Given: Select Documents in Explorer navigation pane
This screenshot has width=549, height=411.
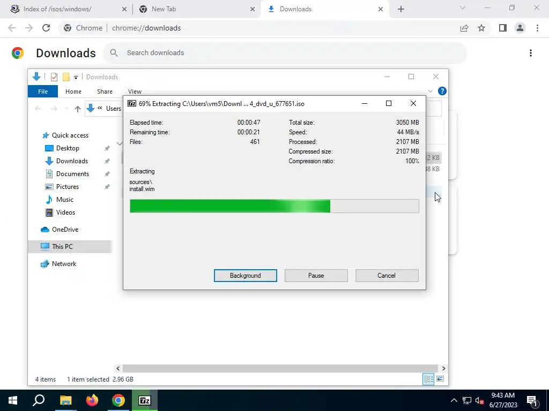Looking at the screenshot, I should tap(72, 174).
